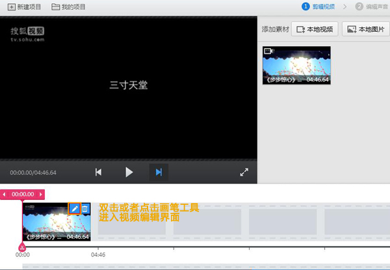390x270 pixels.
Task: Delete the timeline clip with the trash icon
Action: 85,209
